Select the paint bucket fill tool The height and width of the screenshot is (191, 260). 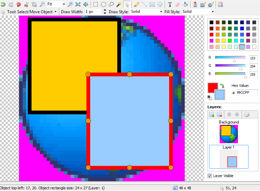(185, 4)
